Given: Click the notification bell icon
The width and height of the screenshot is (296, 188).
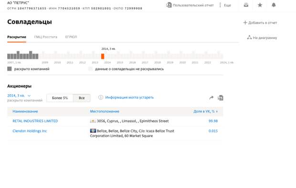Looking at the screenshot, I should (x=274, y=5).
